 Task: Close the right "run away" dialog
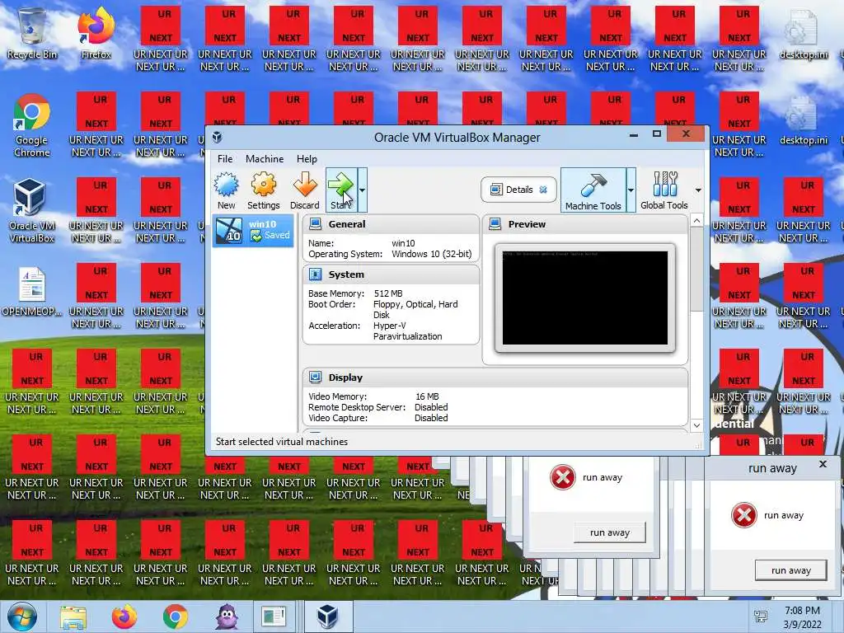click(x=823, y=464)
